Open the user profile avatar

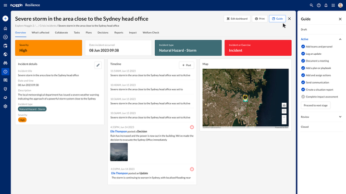click(x=340, y=5)
